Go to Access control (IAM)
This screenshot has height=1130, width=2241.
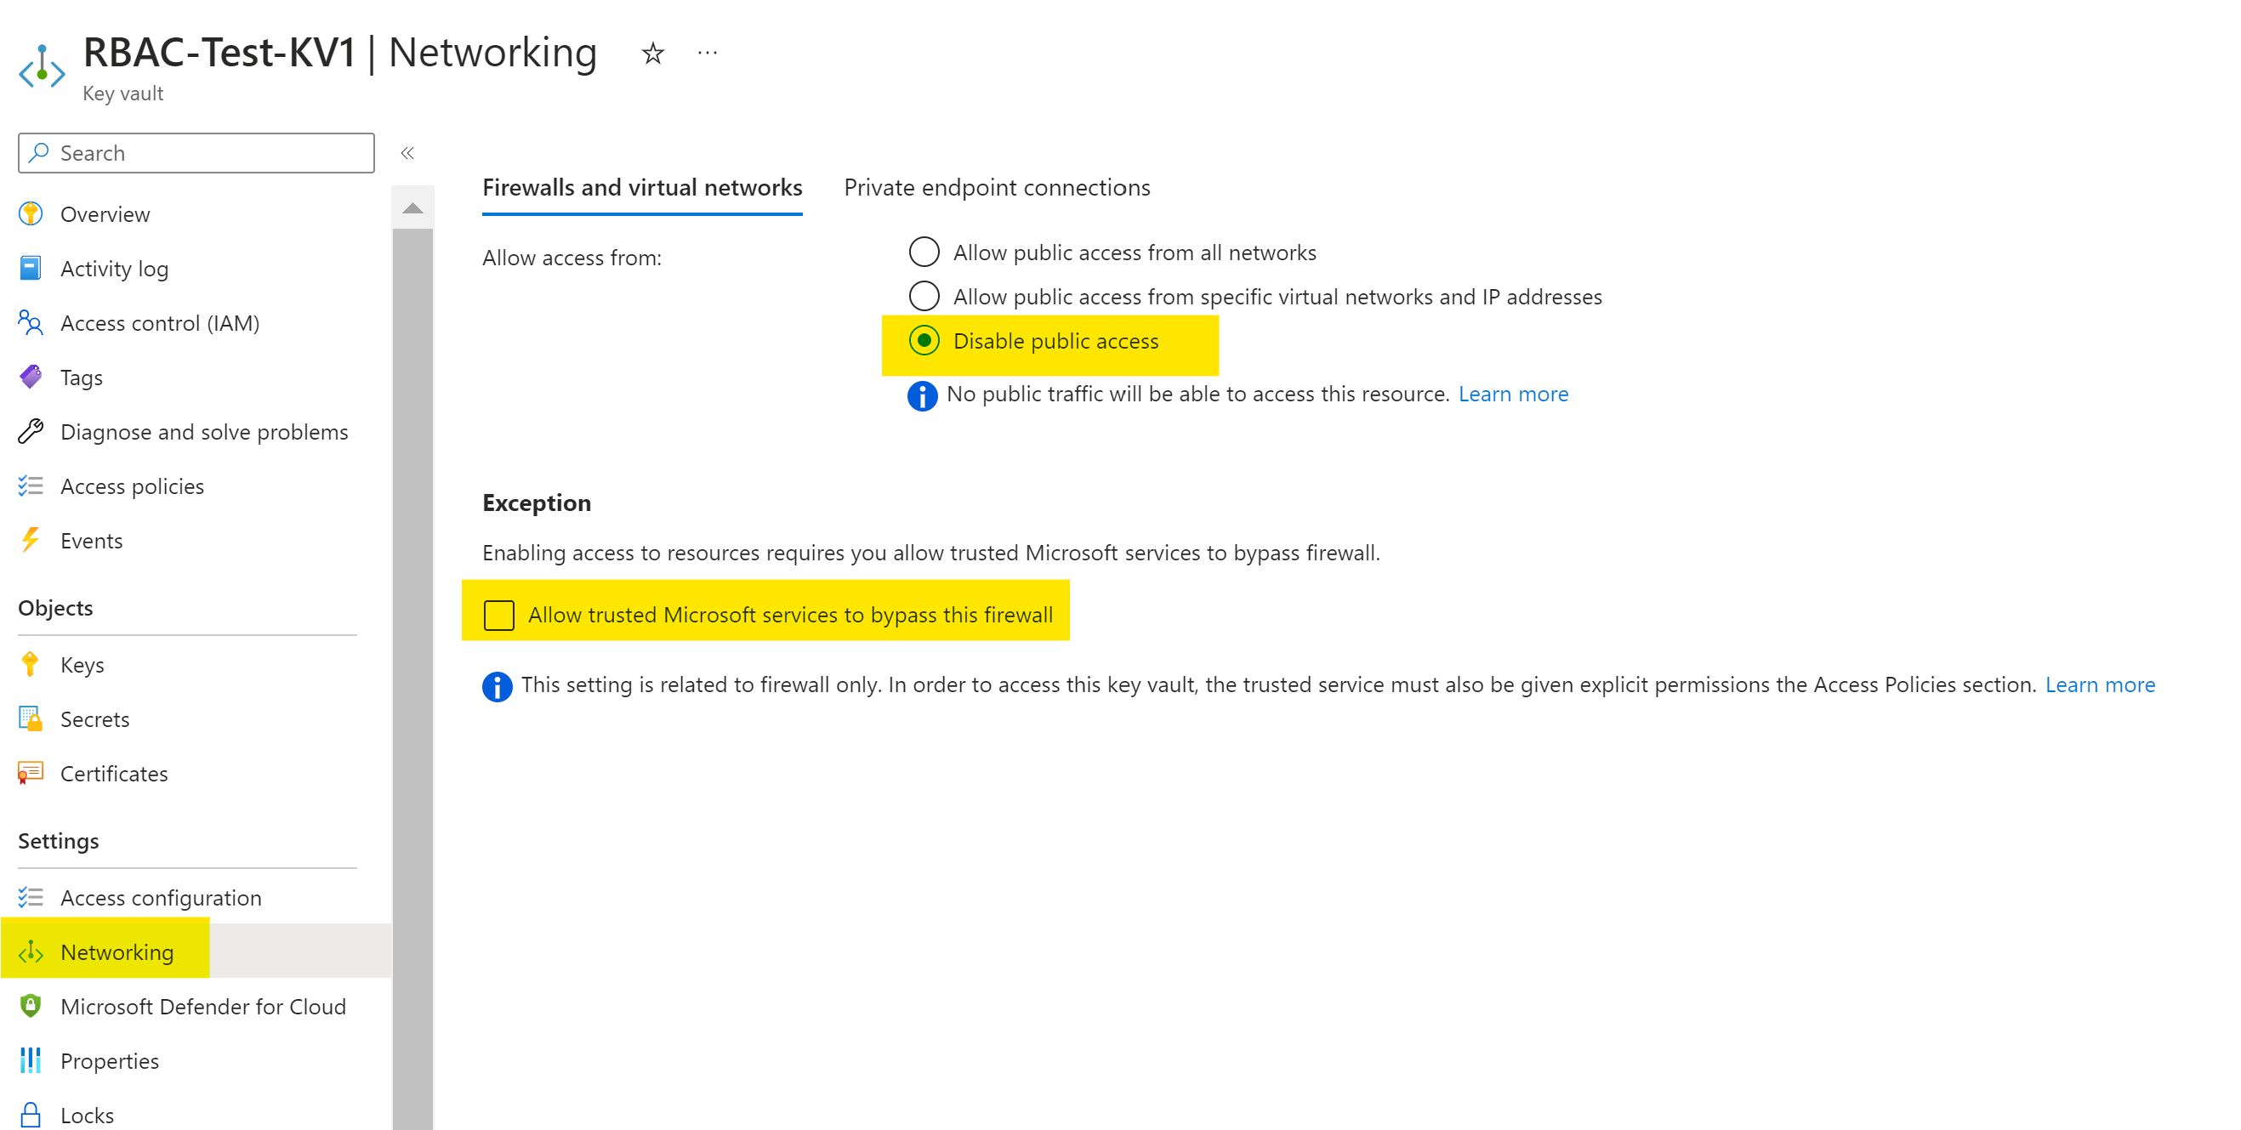160,323
